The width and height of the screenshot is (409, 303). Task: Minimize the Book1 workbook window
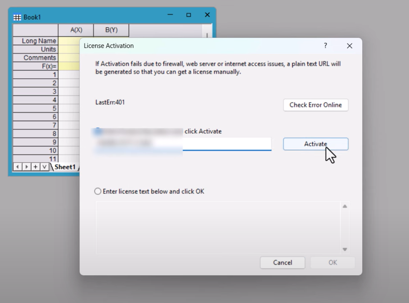tap(170, 15)
